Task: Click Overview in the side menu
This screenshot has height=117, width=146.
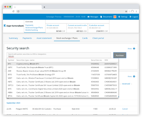Action: (x=29, y=22)
